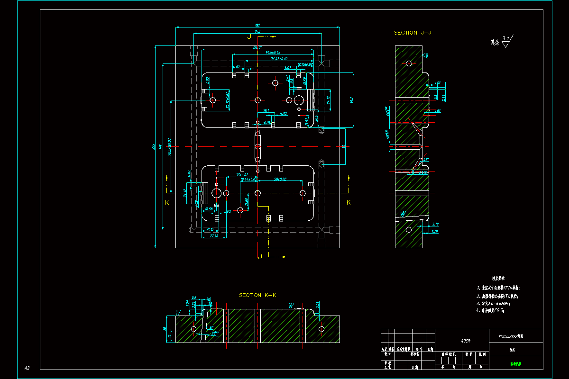Select technical requirement line with 'C0.5'
The width and height of the screenshot is (569, 379).
pyautogui.click(x=489, y=310)
